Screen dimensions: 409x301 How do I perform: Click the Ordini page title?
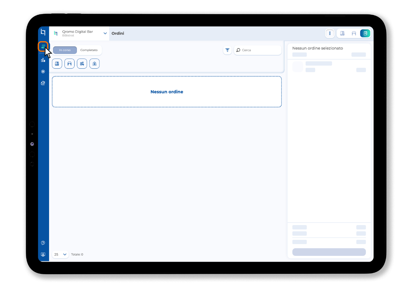[118, 33]
